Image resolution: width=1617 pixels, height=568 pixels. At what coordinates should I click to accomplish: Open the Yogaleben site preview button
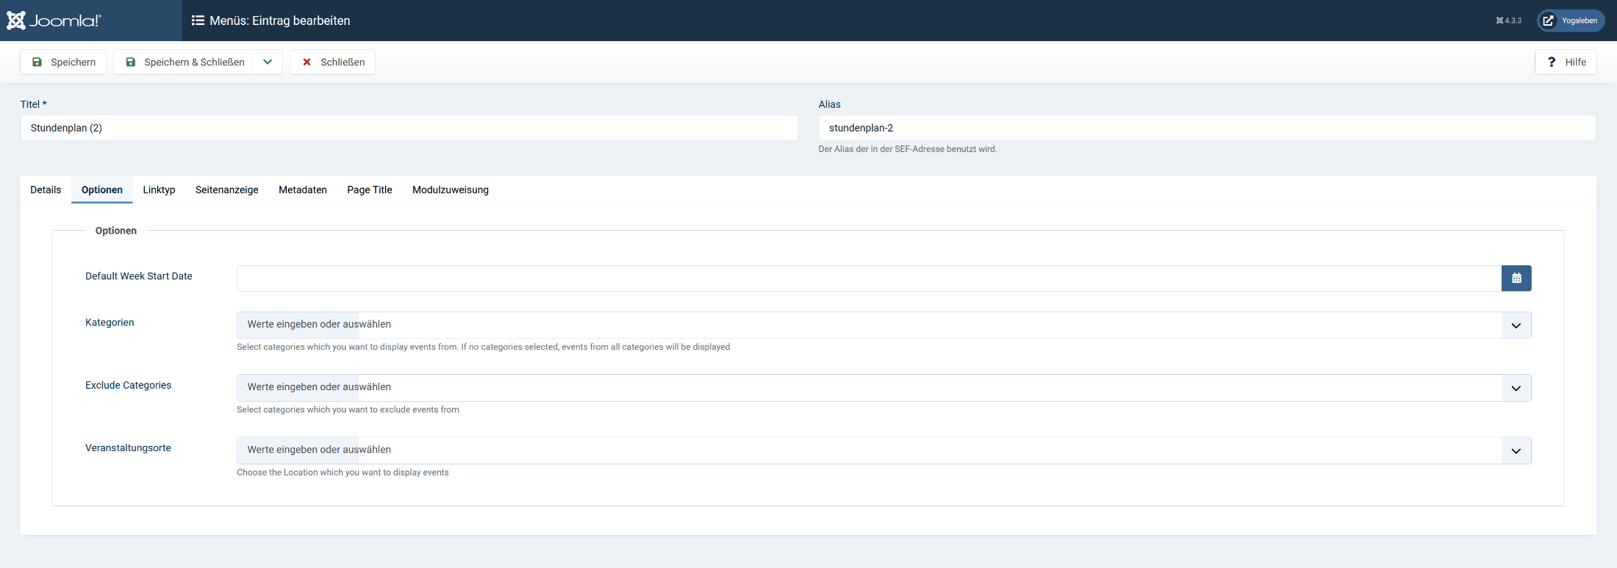(1571, 21)
